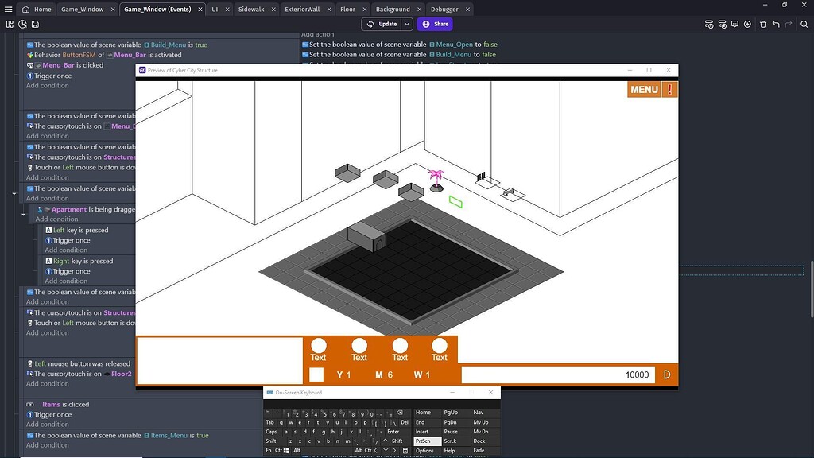Add a comment using the speech bubble icon
This screenshot has width=814, height=458.
(x=735, y=24)
